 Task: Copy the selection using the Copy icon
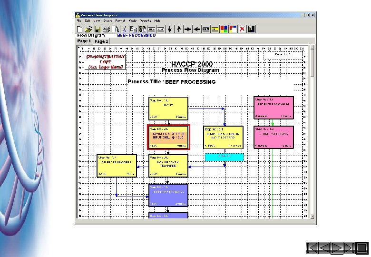(134, 29)
